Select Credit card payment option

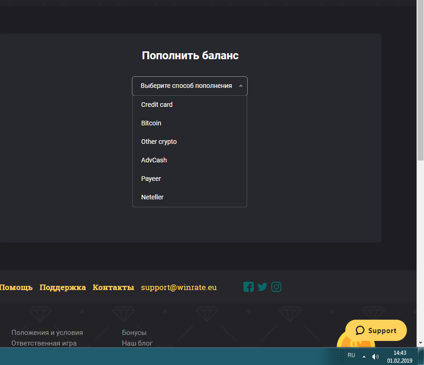point(157,105)
